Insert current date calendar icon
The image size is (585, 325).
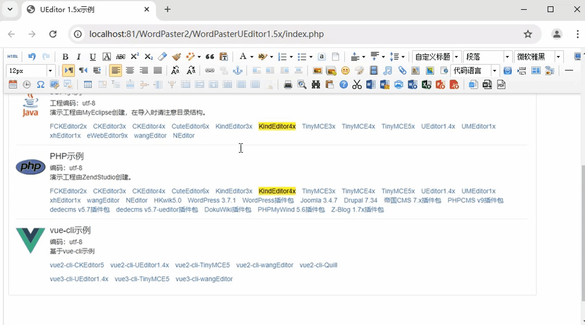(13, 85)
